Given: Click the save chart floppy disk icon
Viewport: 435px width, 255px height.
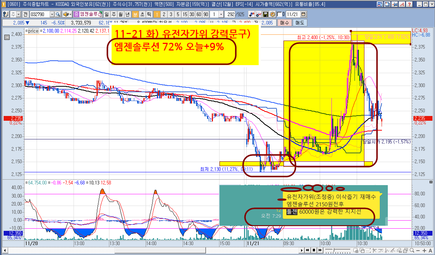Looking at the screenshot, I should click(266, 14).
